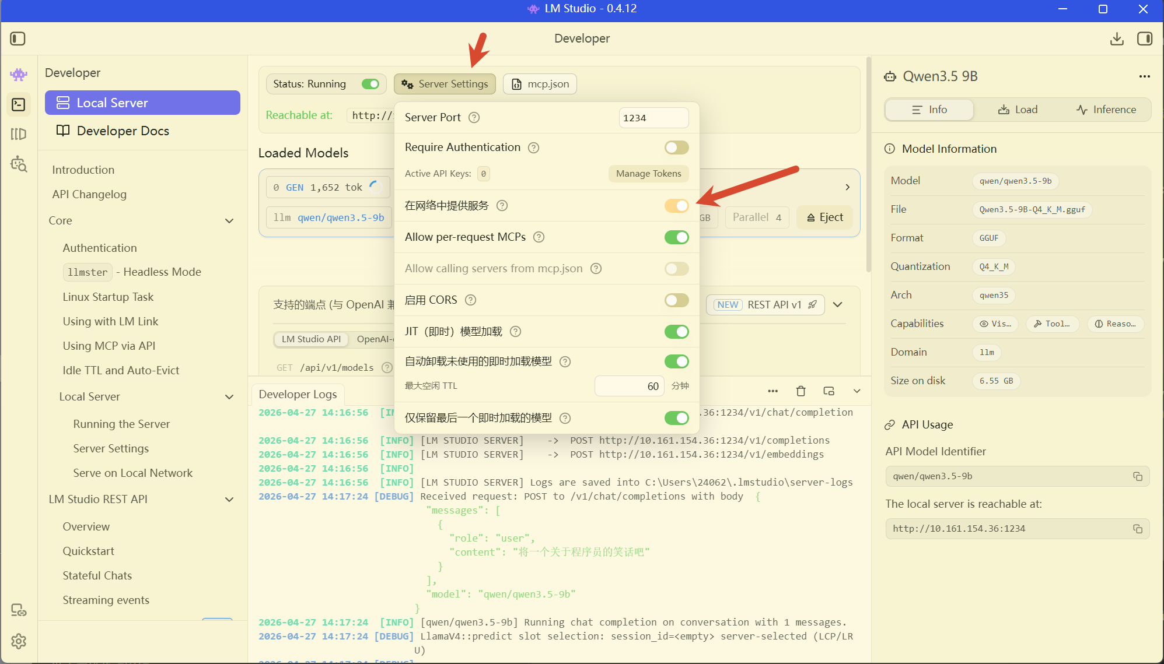The image size is (1164, 664).
Task: Show help for 仅保留最后一个即时加载的模型
Action: click(x=565, y=418)
